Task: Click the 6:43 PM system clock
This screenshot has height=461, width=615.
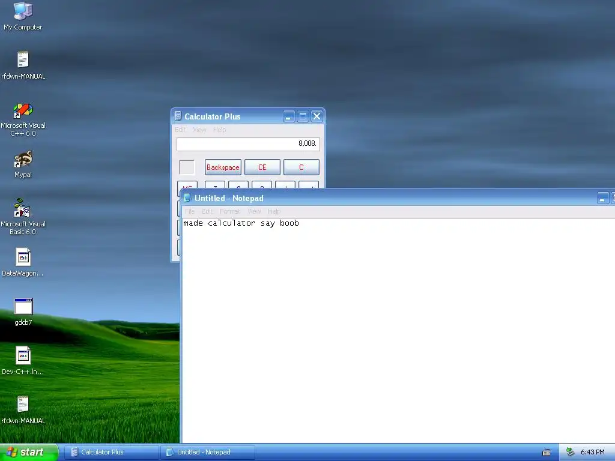Action: click(x=592, y=453)
